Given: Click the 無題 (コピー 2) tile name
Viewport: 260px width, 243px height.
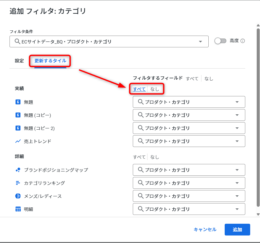Looking at the screenshot, I should pos(39,128).
